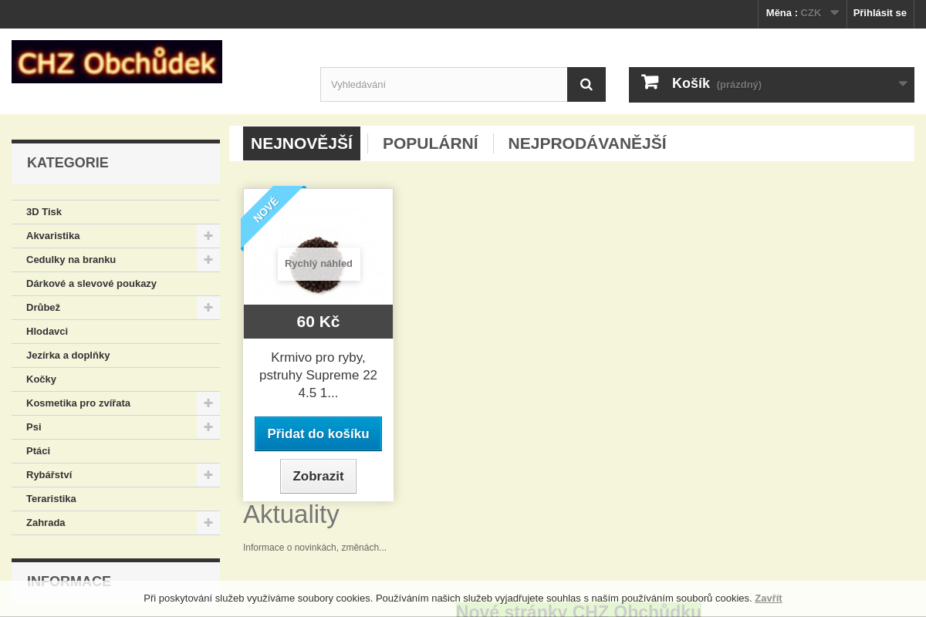Click the Zobrazit product button
Screen dimensions: 926x617
[x=318, y=476]
